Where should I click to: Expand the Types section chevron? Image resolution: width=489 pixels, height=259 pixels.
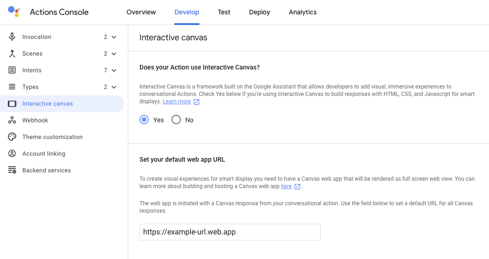(114, 87)
